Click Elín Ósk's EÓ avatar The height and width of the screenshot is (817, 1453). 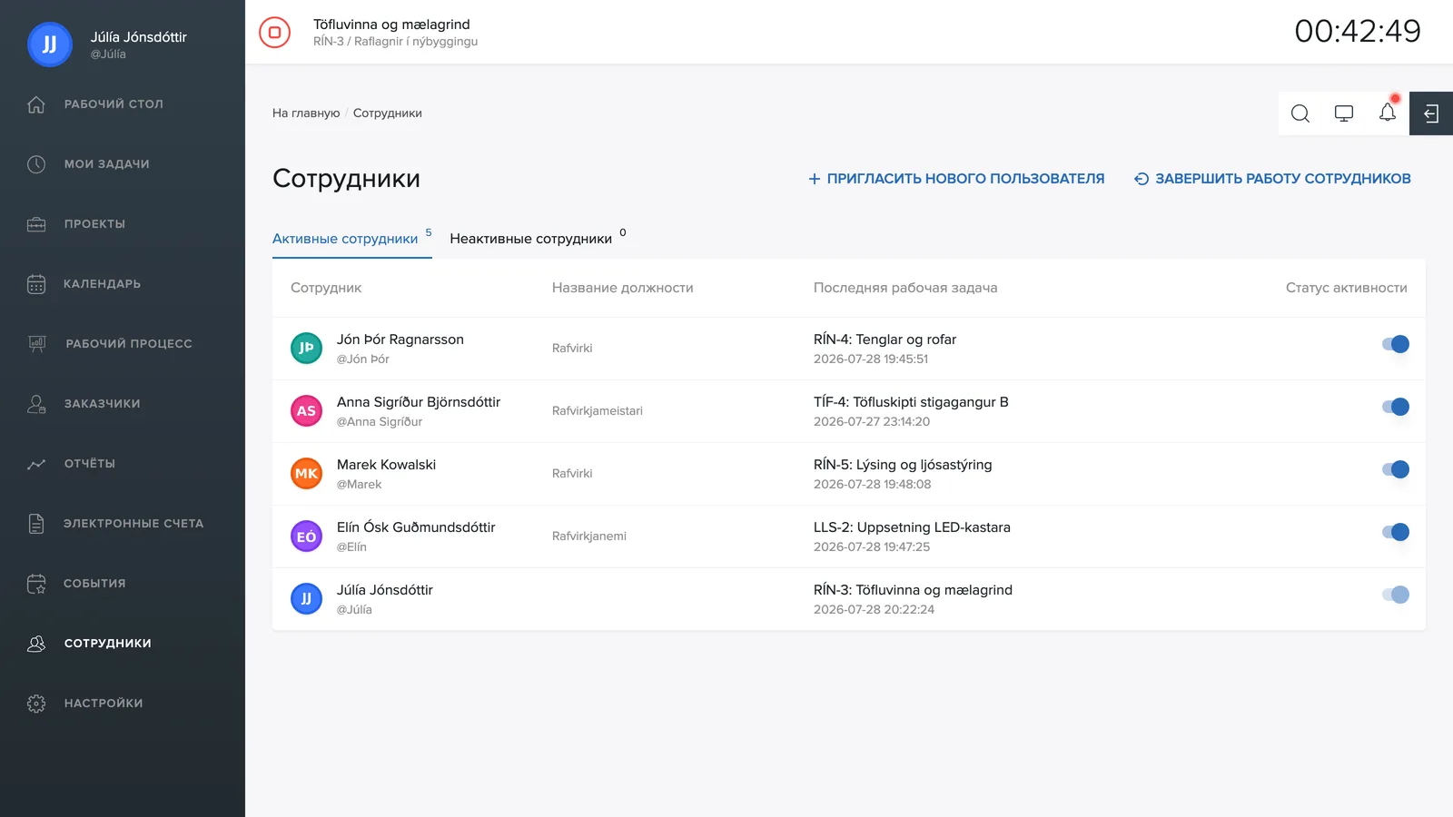306,536
